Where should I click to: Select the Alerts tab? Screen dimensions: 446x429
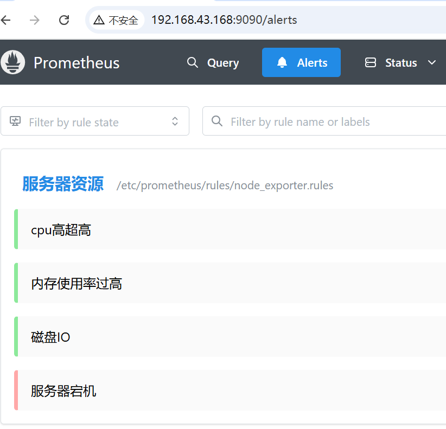pyautogui.click(x=301, y=62)
